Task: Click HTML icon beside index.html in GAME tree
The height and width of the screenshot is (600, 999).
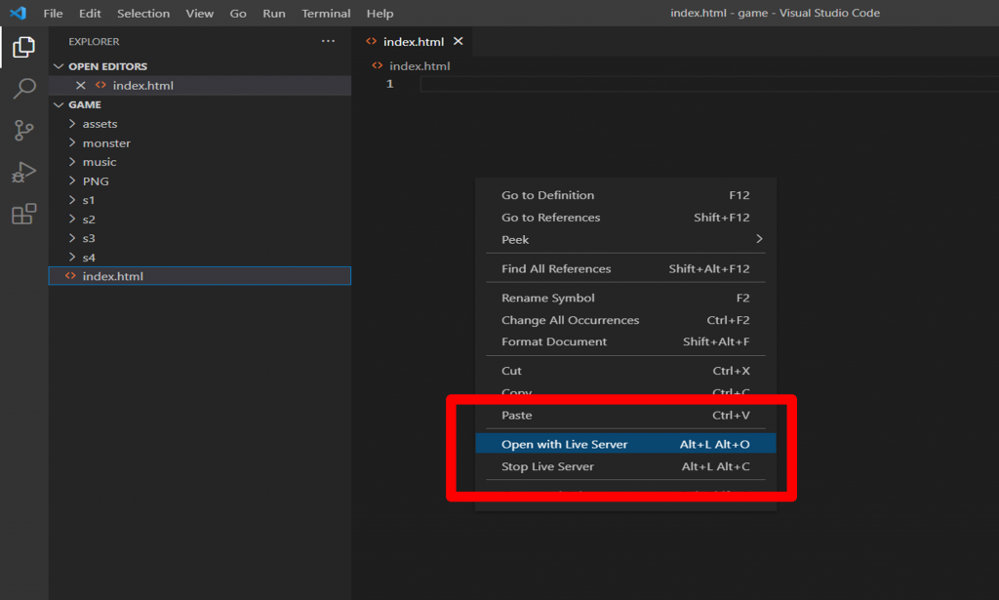Action: (70, 276)
